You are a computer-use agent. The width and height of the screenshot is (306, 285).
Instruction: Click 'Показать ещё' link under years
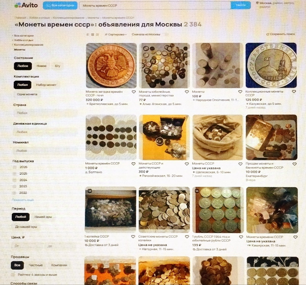pos(23,200)
